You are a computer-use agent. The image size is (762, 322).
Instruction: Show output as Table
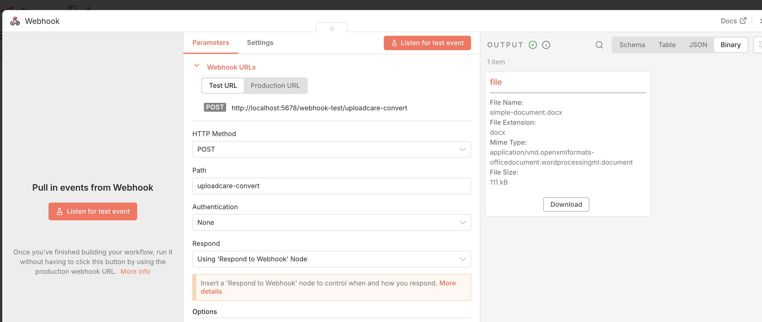667,45
